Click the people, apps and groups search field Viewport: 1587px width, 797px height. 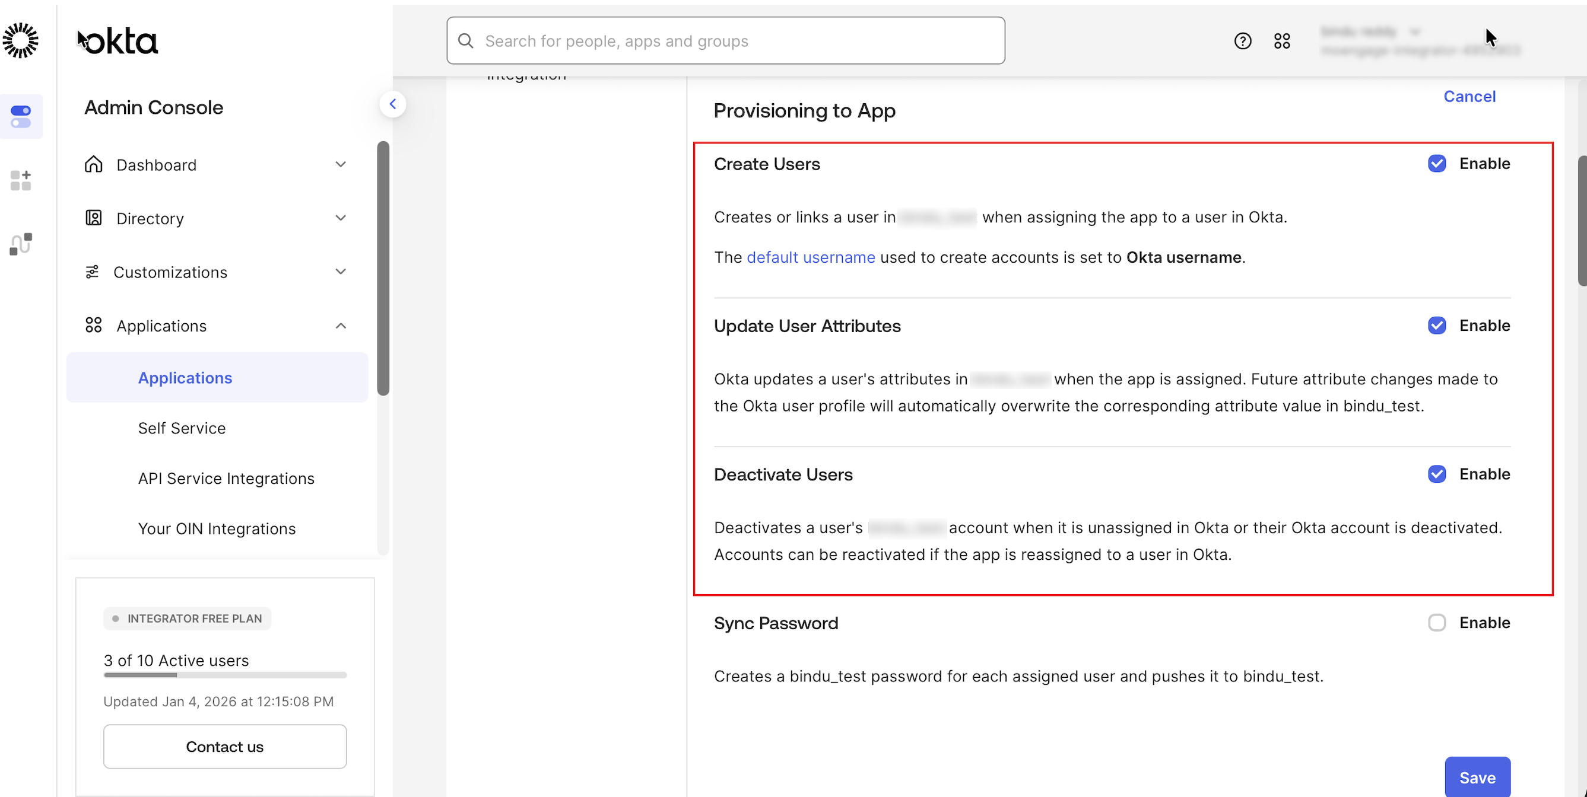pos(726,42)
